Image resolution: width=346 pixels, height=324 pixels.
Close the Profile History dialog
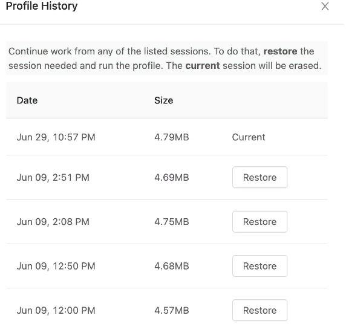tap(325, 6)
